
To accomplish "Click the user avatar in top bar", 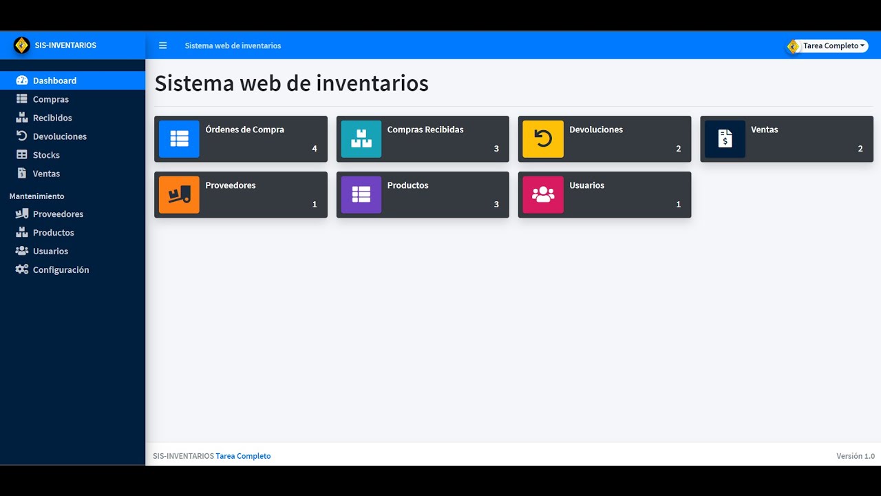I will pos(793,46).
